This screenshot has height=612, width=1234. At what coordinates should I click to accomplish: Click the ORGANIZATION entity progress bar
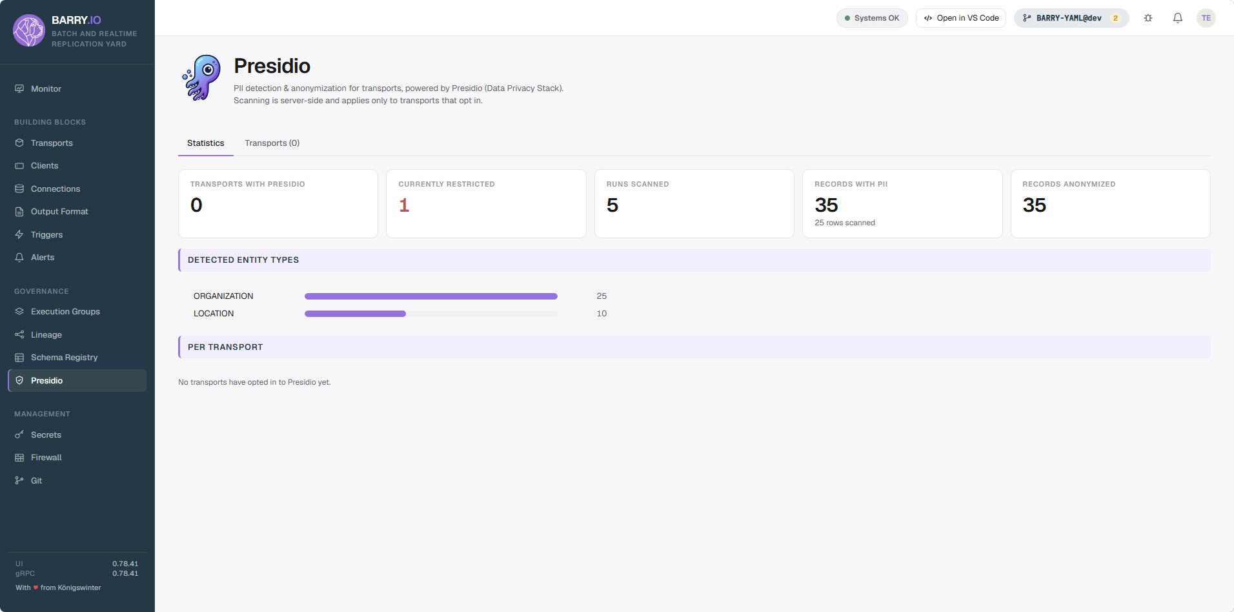coord(431,296)
